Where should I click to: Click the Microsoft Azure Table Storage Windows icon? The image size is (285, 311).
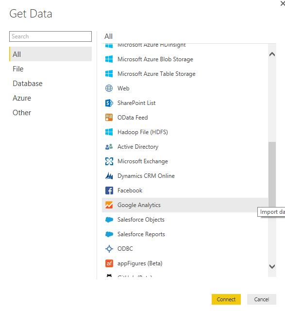[109, 74]
